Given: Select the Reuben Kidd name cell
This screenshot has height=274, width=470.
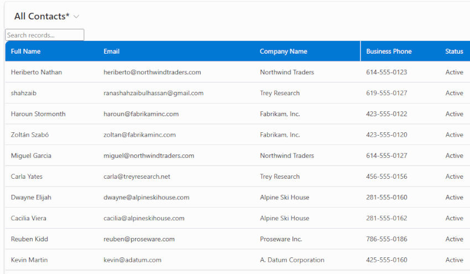Looking at the screenshot, I should (x=29, y=239).
